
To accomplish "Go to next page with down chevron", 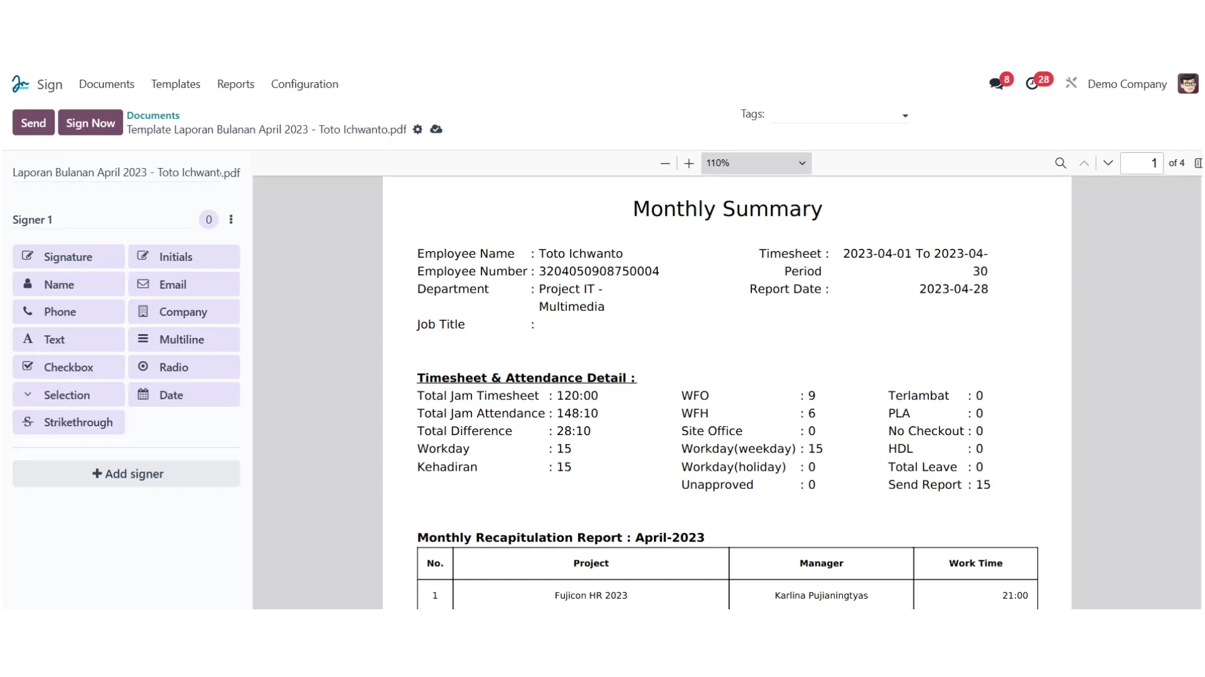I will click(x=1108, y=163).
